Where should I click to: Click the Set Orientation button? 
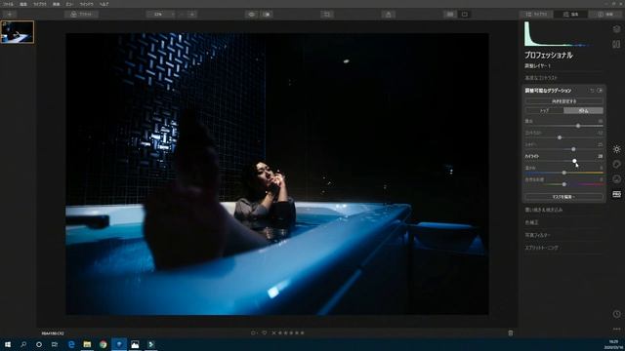click(x=563, y=101)
